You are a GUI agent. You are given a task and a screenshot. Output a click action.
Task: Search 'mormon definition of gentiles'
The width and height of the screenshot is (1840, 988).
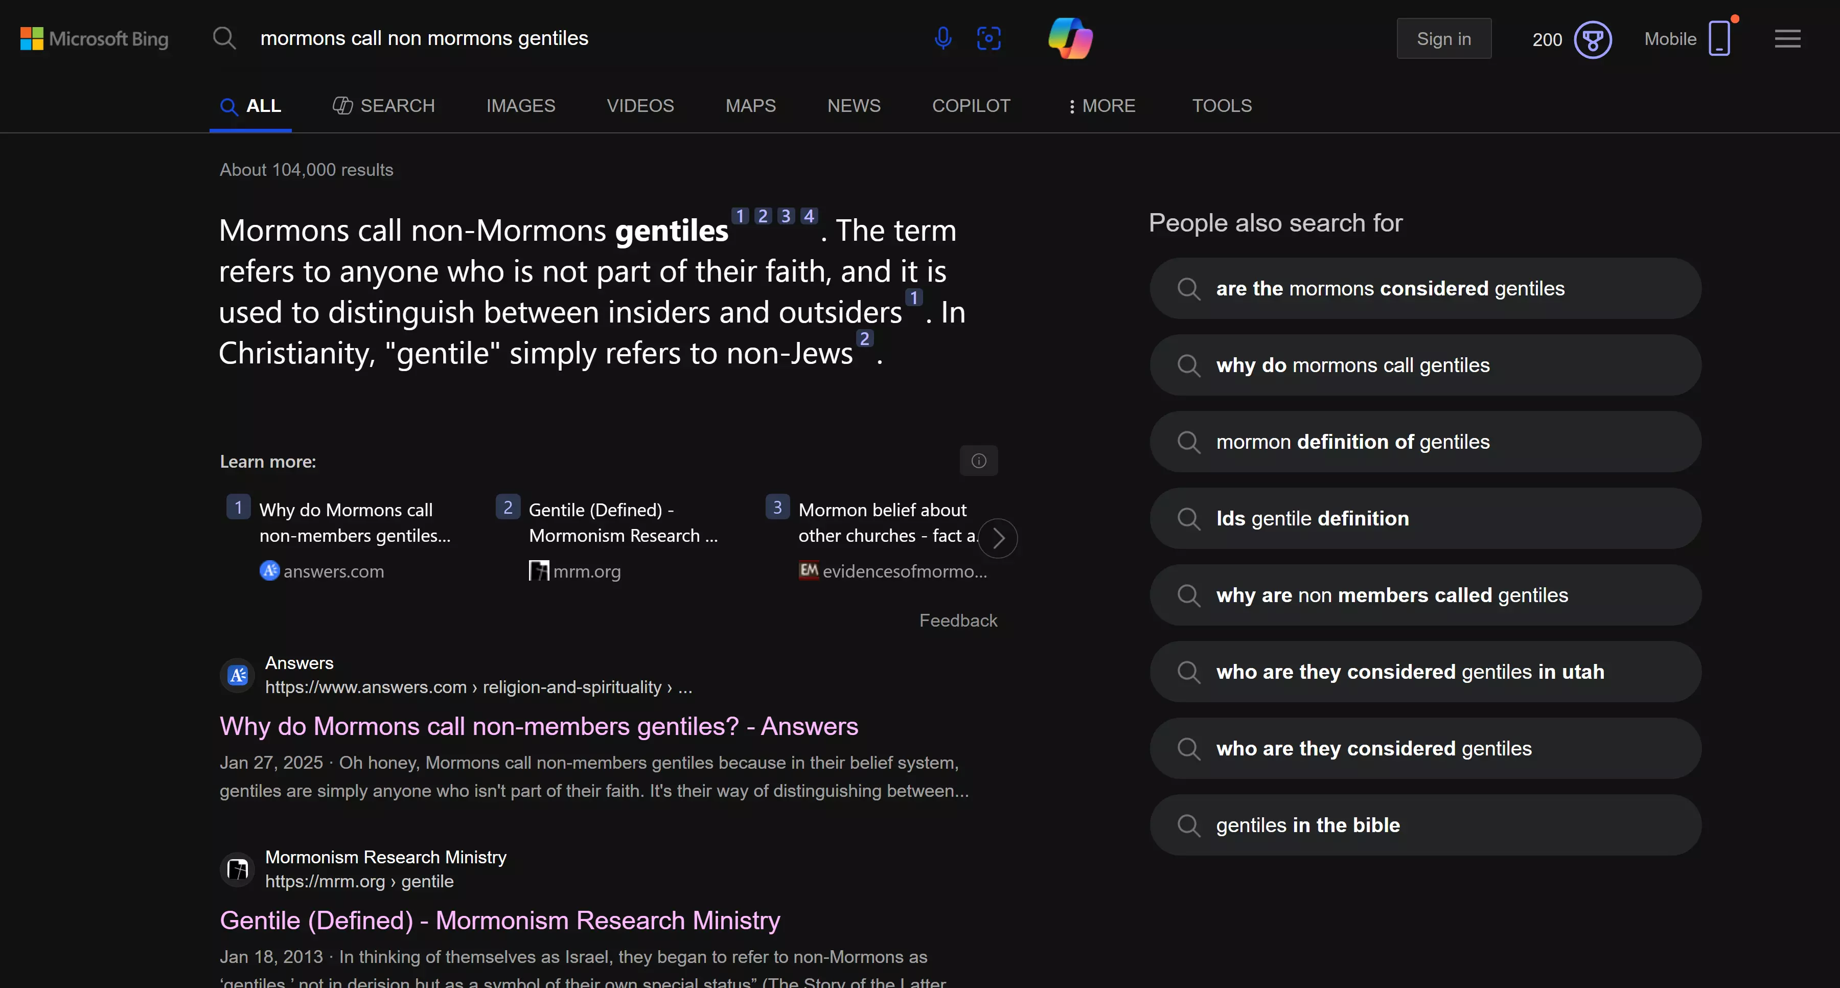pos(1425,442)
